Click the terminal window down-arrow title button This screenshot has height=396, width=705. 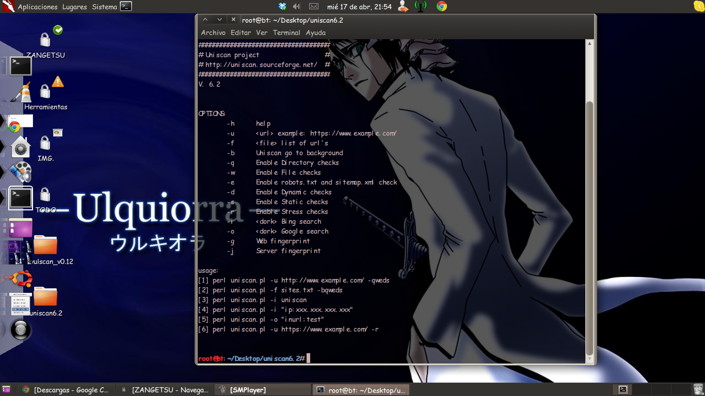(219, 20)
